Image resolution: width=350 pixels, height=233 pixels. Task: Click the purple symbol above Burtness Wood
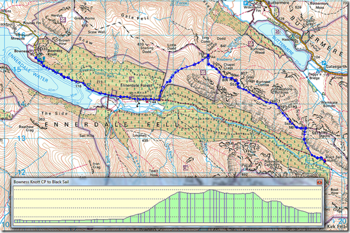pos(251,43)
